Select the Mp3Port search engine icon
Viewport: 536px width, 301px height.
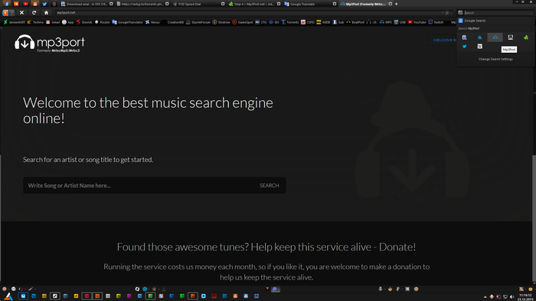pyautogui.click(x=495, y=37)
